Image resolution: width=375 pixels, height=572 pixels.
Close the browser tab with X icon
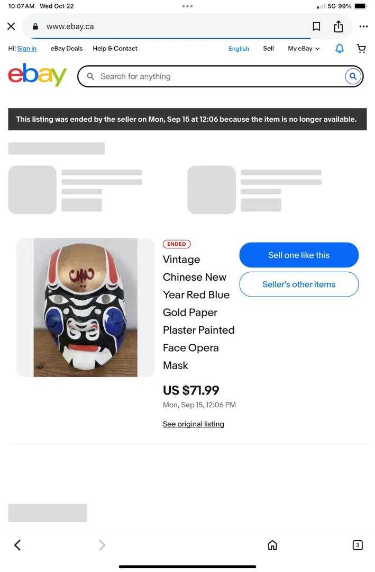11,26
